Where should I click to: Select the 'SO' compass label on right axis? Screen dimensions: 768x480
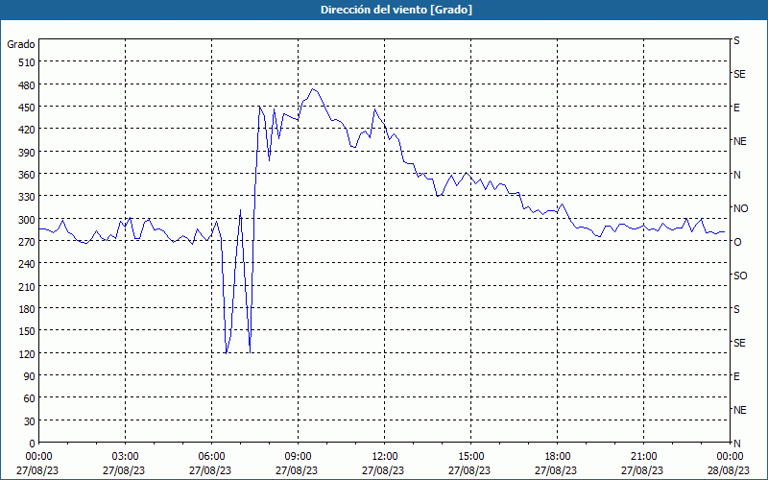coord(740,276)
